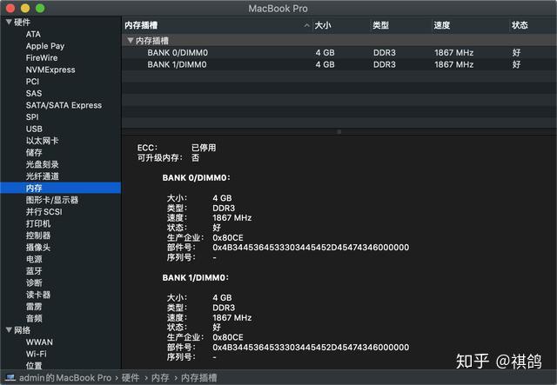
Task: Select Wi-Fi under 网络
Action: coord(36,354)
